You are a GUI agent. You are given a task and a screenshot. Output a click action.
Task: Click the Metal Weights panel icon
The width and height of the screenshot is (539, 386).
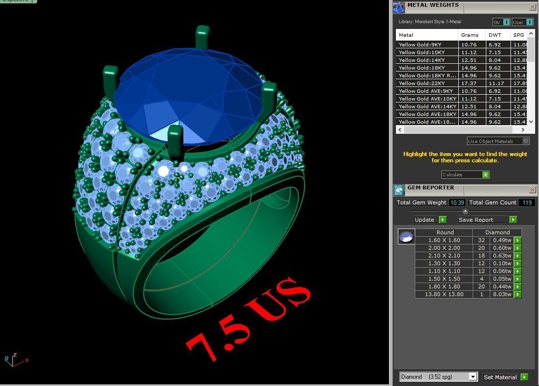(399, 7)
